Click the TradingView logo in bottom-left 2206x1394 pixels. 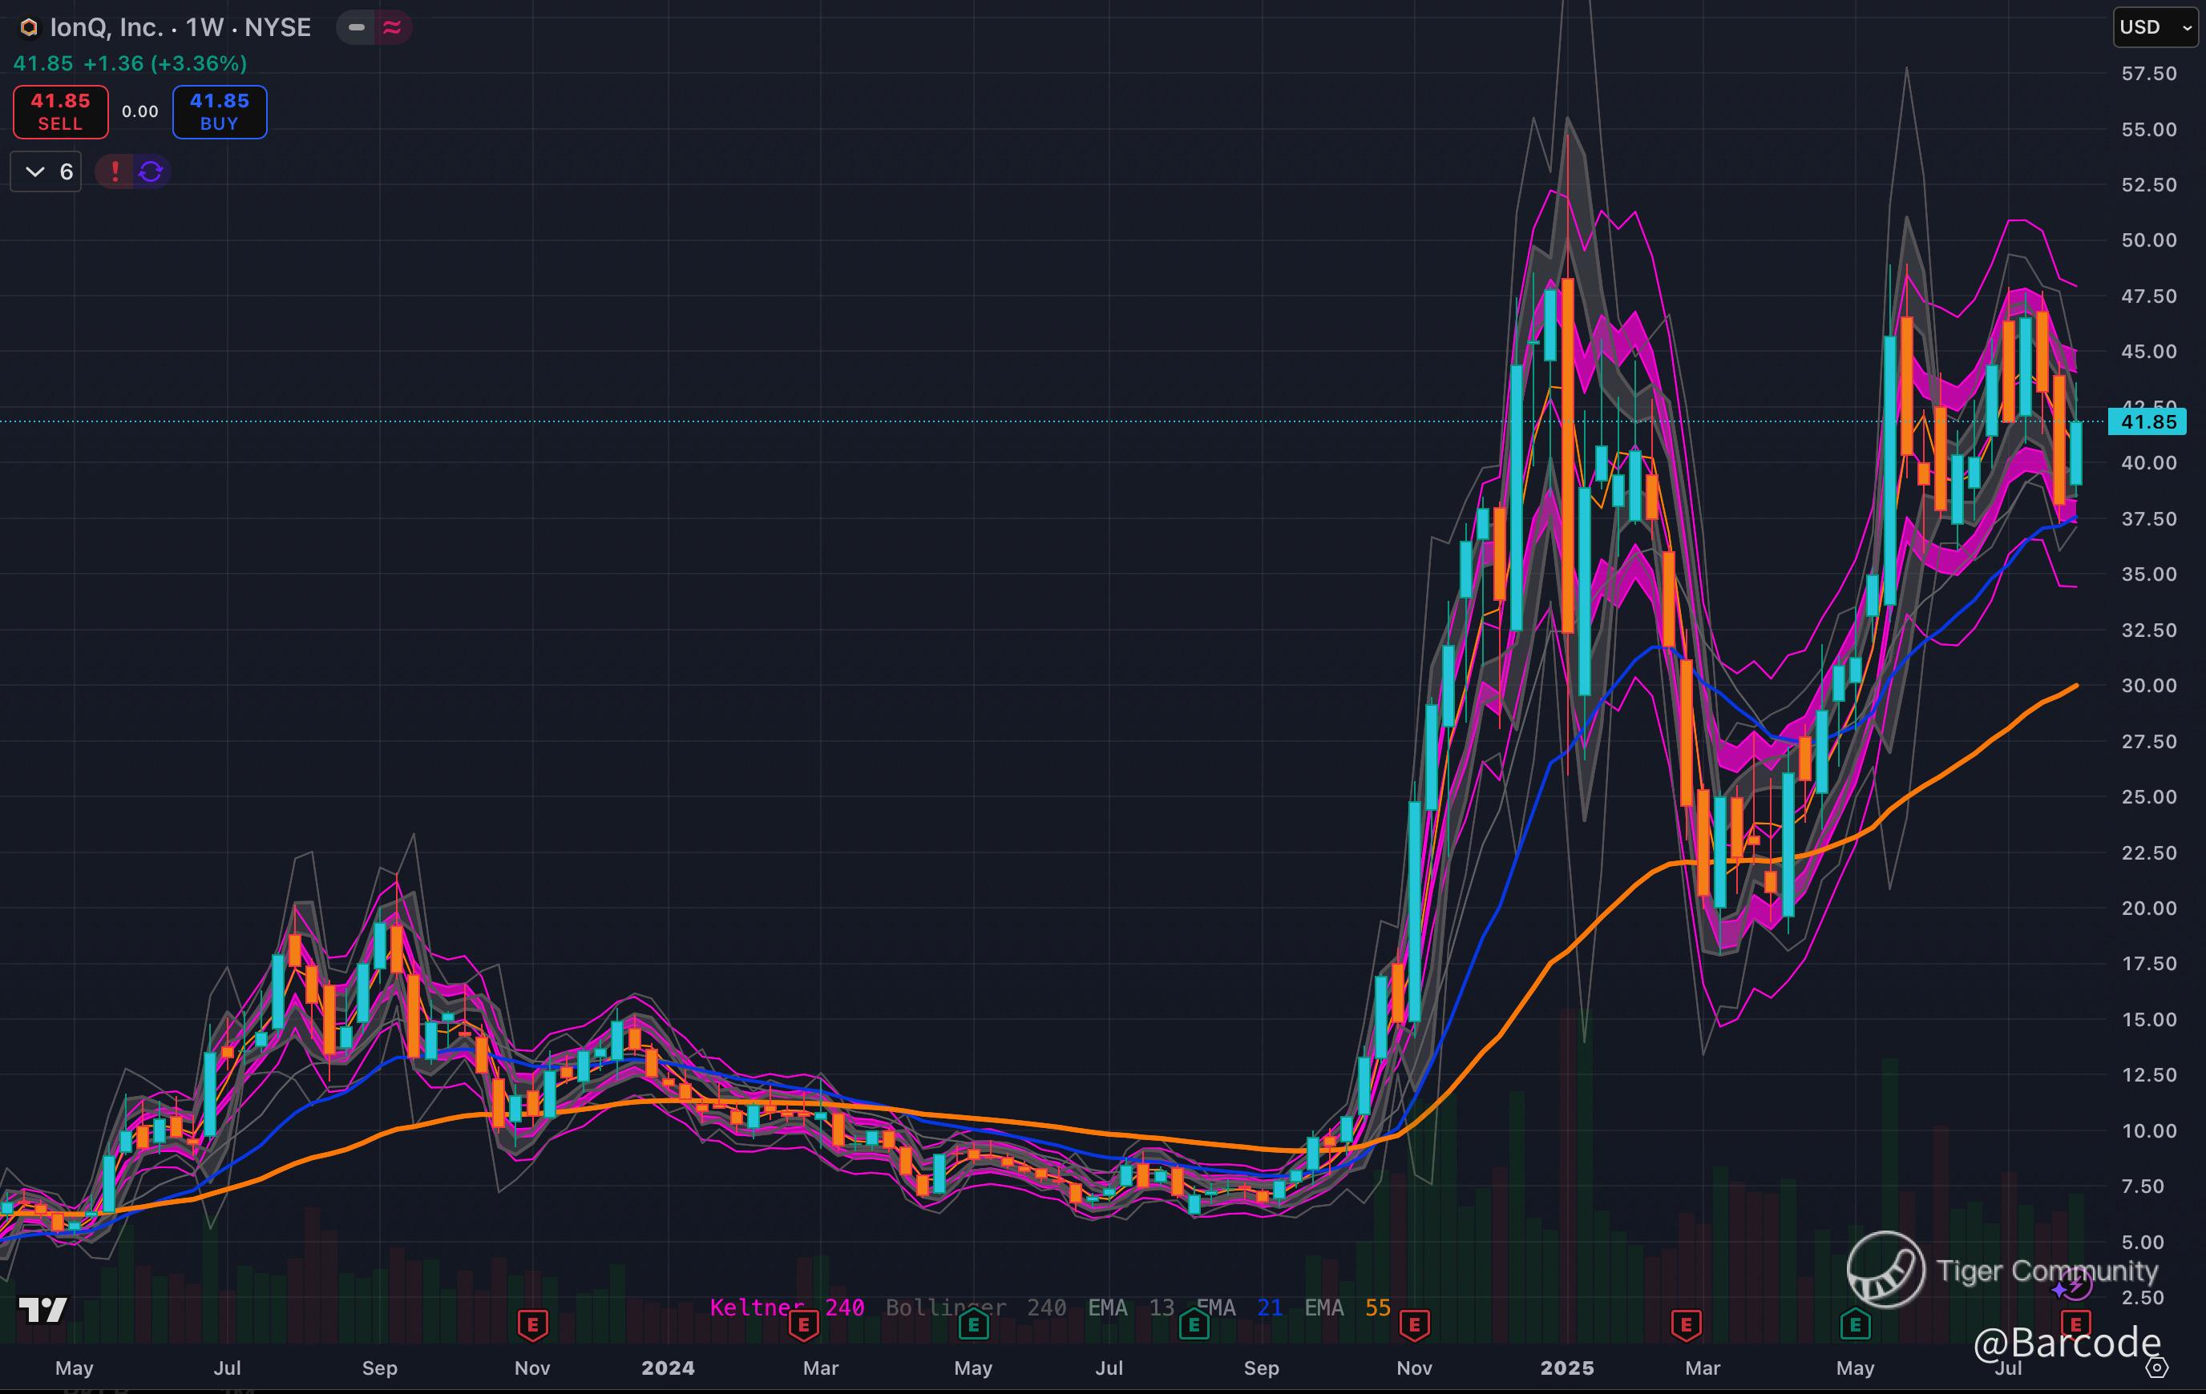[x=43, y=1310]
